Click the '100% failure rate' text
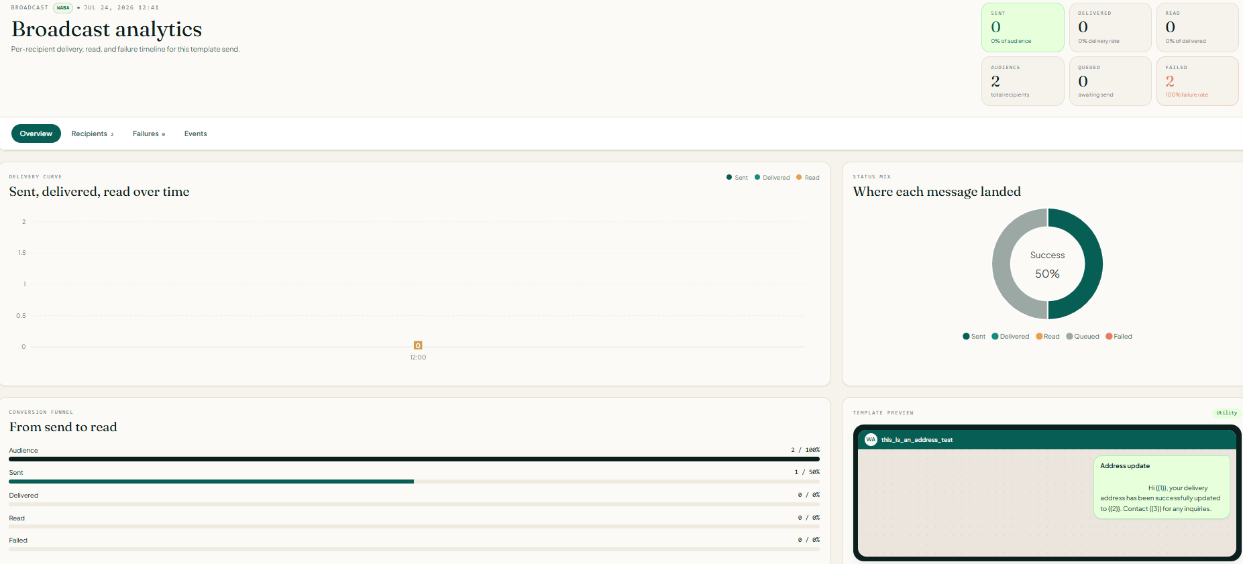1243x564 pixels. pyautogui.click(x=1187, y=95)
